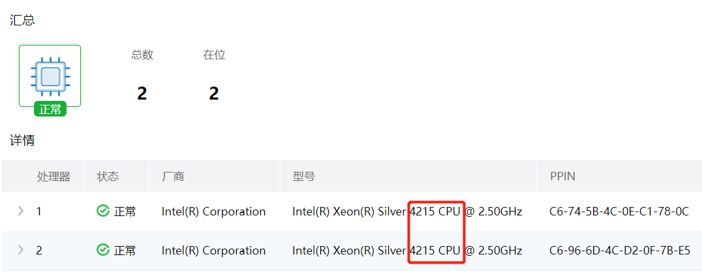Click green check icon for processor 1
The height and width of the screenshot is (274, 702).
[102, 211]
